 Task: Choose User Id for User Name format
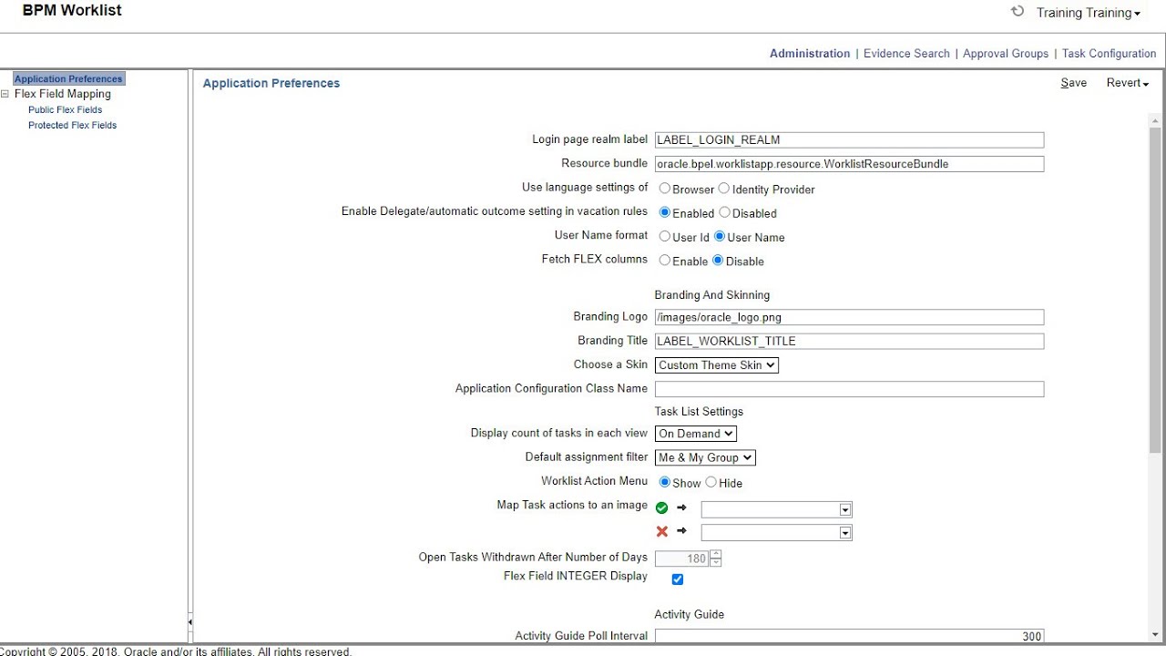(x=665, y=236)
